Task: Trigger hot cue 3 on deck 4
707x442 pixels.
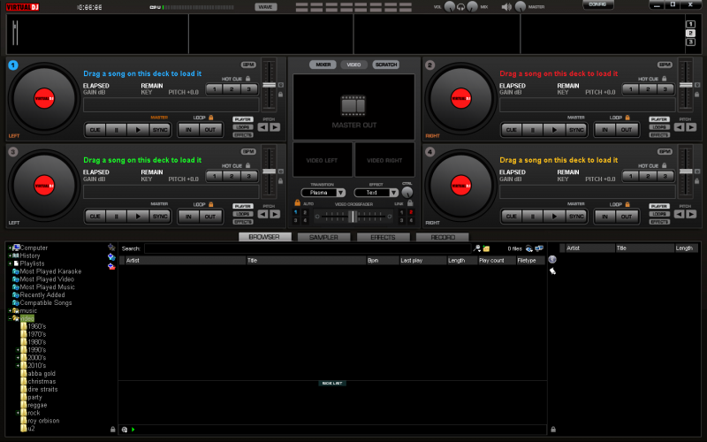Action: (x=665, y=176)
